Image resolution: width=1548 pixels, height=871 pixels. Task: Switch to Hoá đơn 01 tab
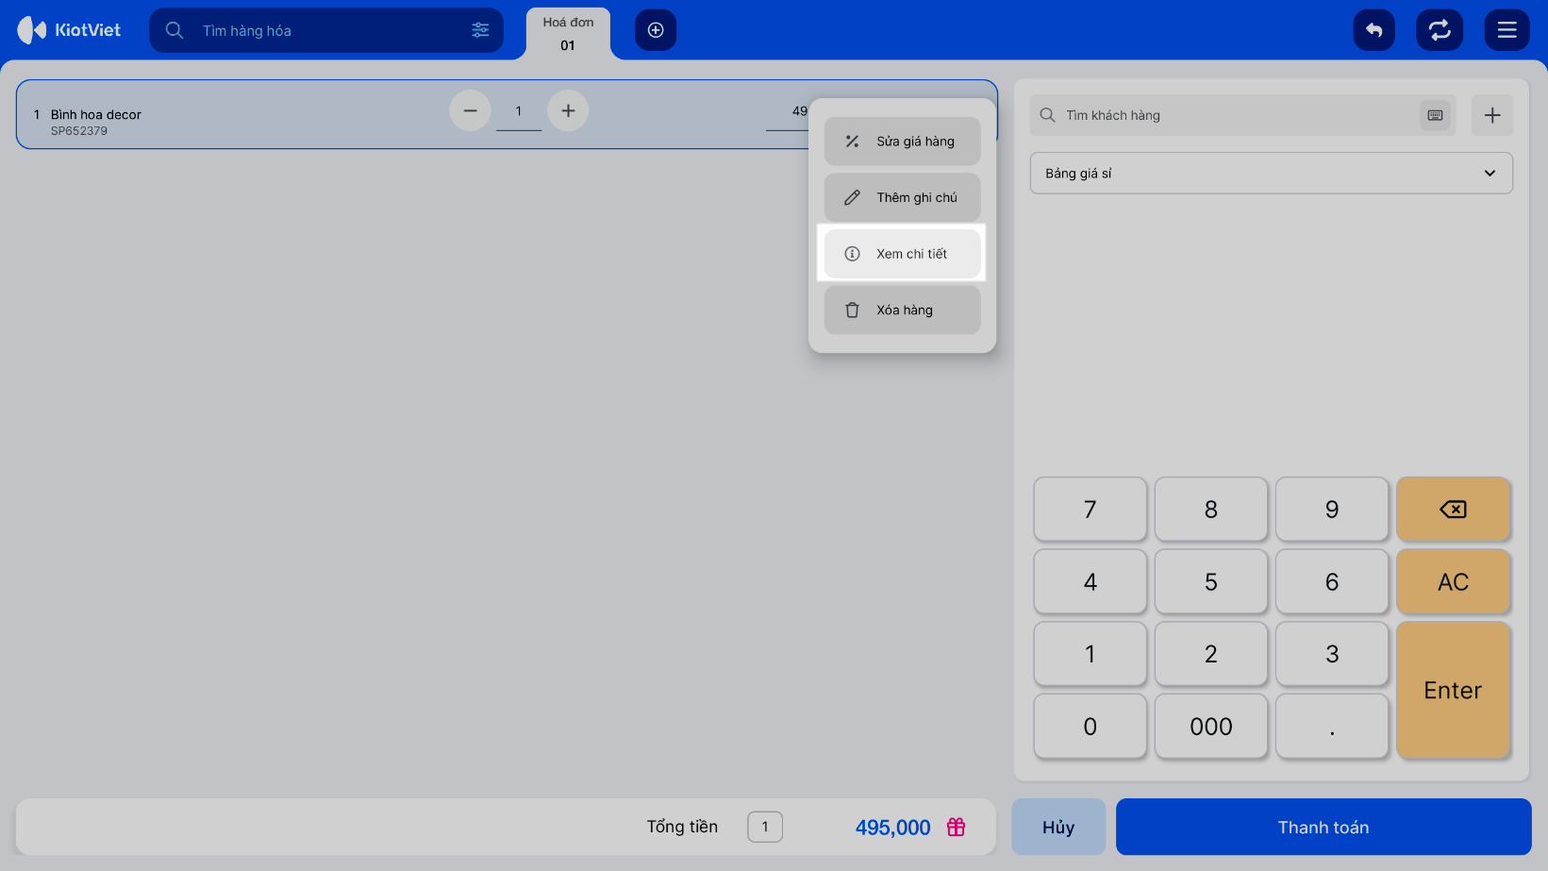click(568, 34)
